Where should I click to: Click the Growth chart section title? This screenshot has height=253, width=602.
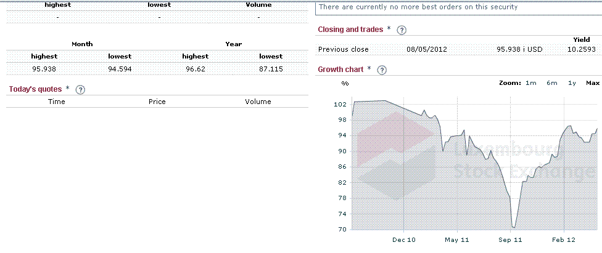[x=340, y=70]
